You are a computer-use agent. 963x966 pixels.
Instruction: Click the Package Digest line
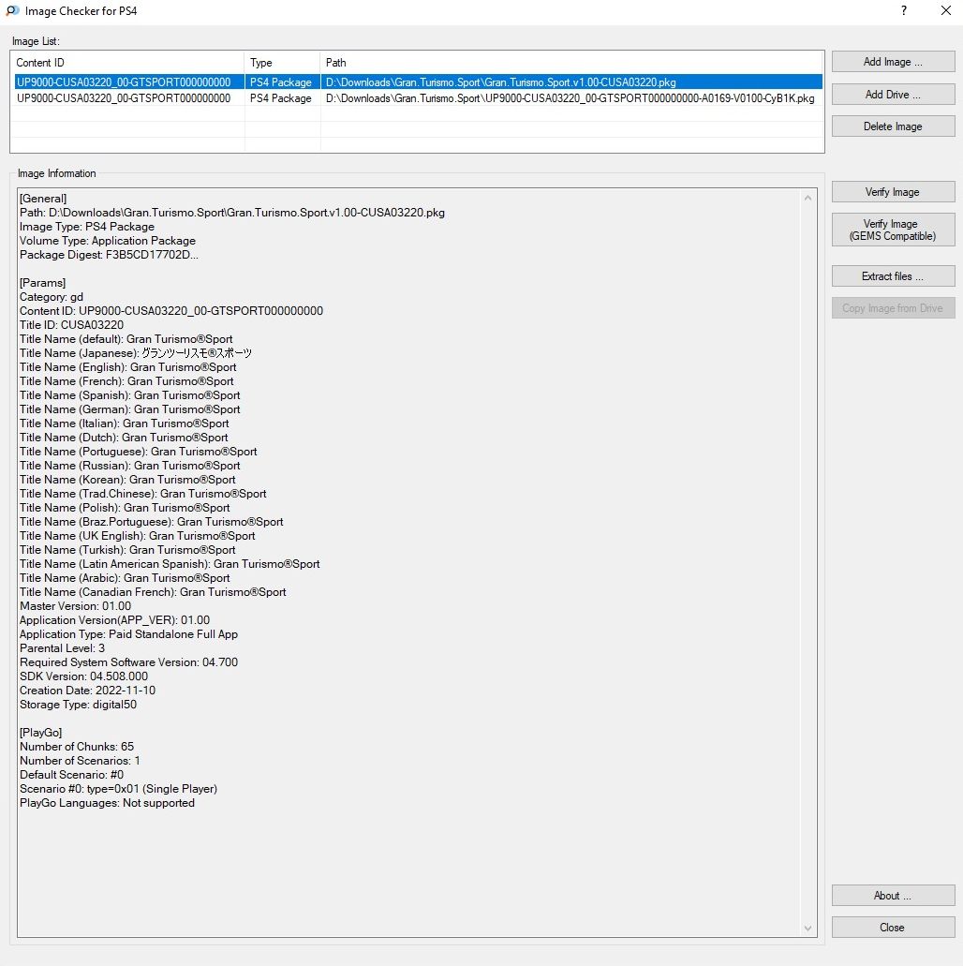(109, 255)
